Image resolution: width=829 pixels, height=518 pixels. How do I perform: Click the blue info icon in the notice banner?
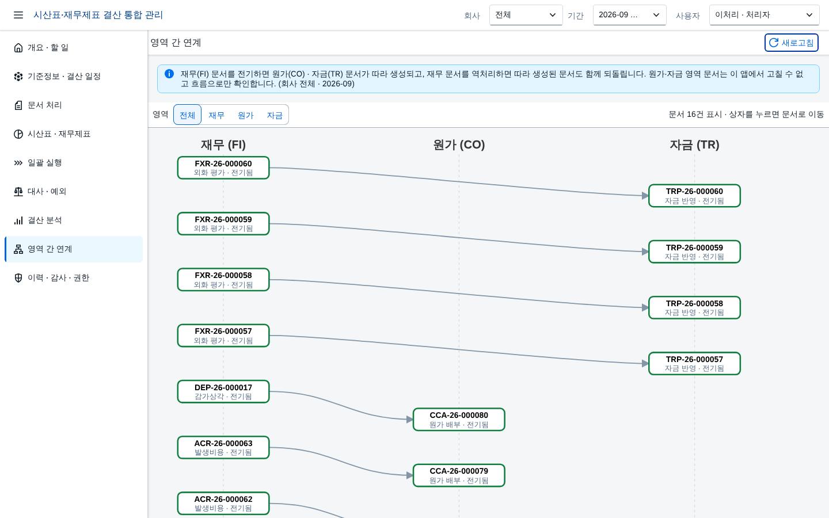[x=169, y=74]
